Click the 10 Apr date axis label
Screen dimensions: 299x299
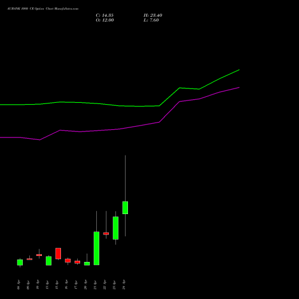point(38,285)
